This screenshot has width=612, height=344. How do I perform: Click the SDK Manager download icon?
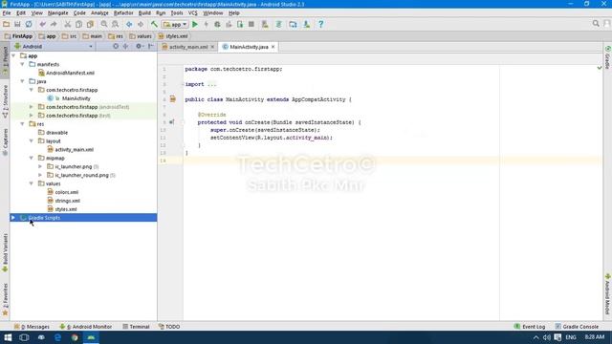click(x=306, y=24)
